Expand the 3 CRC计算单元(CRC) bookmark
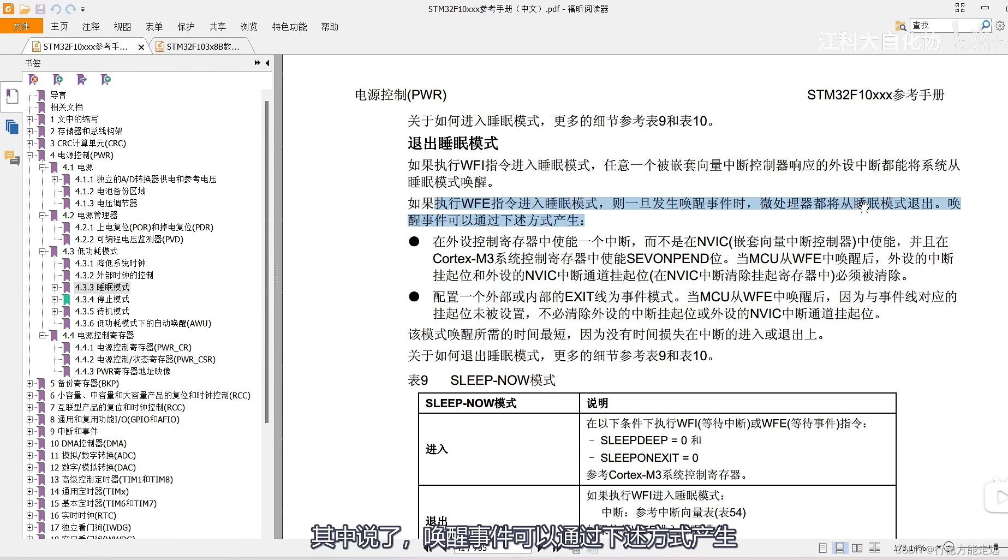The width and height of the screenshot is (1008, 560). point(31,143)
